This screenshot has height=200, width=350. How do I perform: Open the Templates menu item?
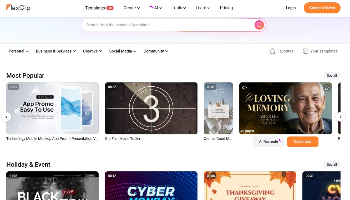coord(95,8)
